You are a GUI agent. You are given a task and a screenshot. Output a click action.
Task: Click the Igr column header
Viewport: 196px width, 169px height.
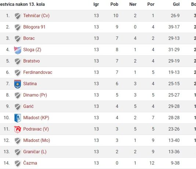(x=96, y=4)
